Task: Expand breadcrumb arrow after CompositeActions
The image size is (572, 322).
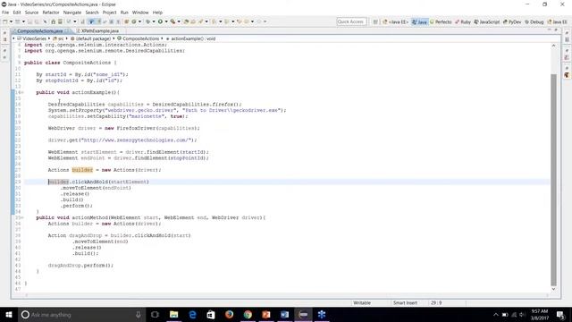Action: [x=162, y=38]
